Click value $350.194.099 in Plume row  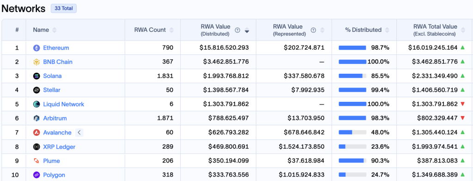[x=228, y=161]
